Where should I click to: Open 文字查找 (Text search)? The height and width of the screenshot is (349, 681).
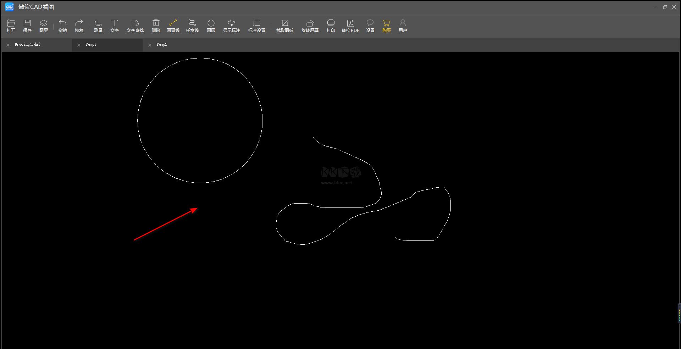click(135, 26)
